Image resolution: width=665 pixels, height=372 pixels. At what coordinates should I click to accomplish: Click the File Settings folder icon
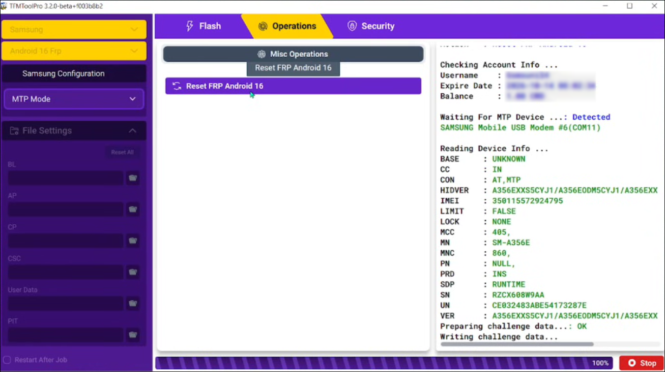tap(15, 131)
